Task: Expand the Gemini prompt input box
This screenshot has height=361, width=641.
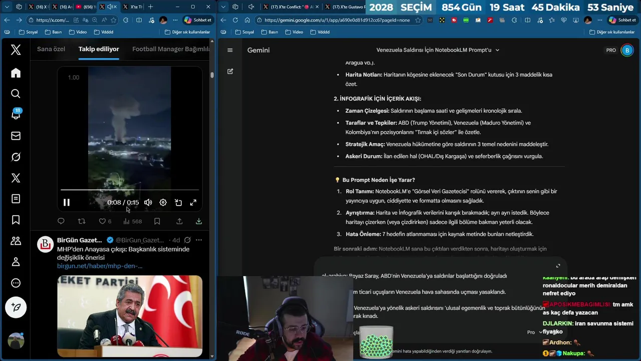Action: click(x=558, y=266)
